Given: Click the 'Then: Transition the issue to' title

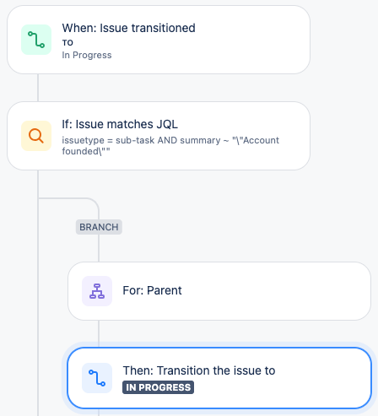Looking at the screenshot, I should (199, 370).
